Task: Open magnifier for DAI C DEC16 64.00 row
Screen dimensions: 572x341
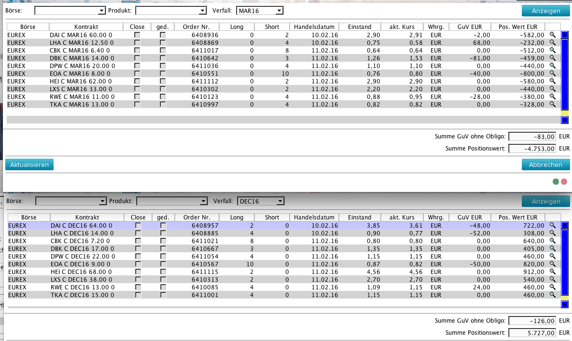Action: click(553, 225)
